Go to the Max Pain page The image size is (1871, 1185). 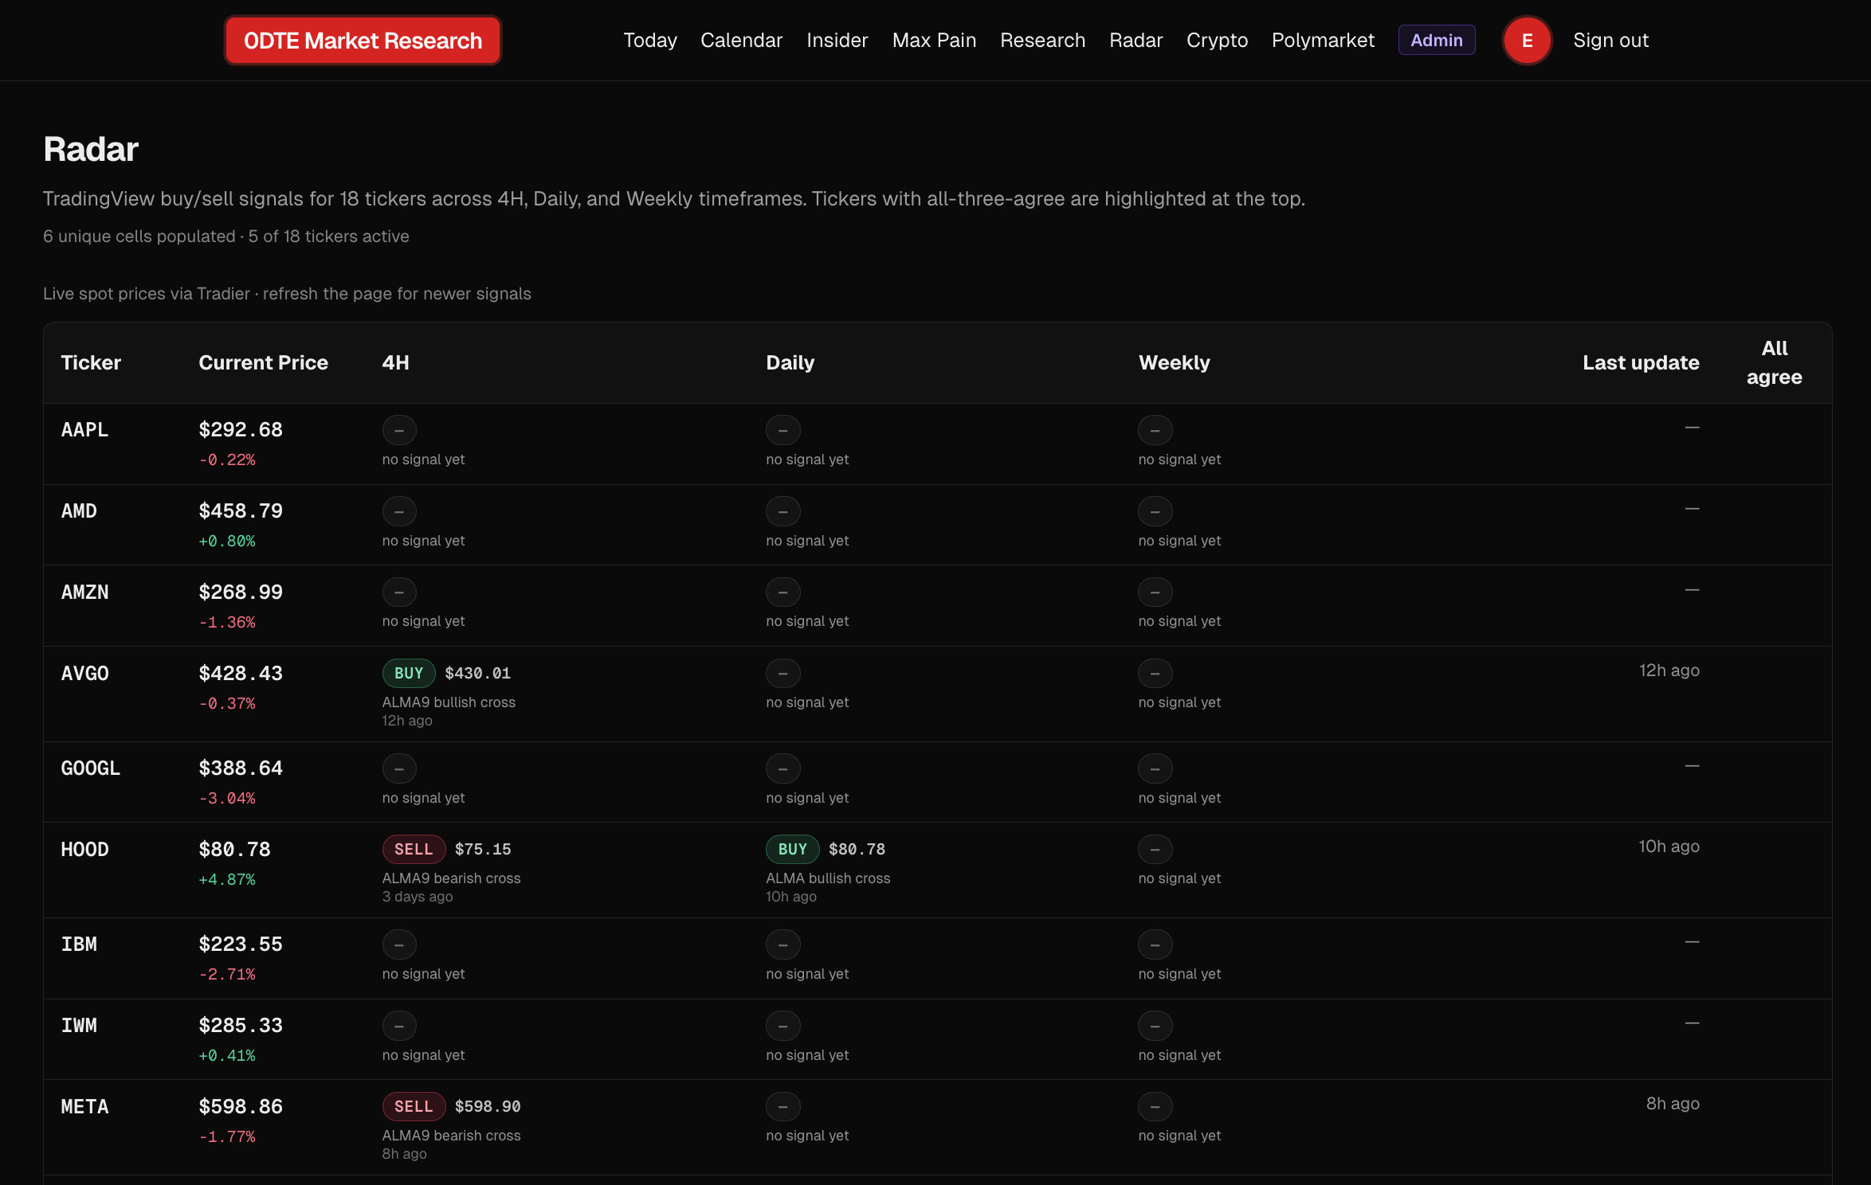(x=934, y=41)
